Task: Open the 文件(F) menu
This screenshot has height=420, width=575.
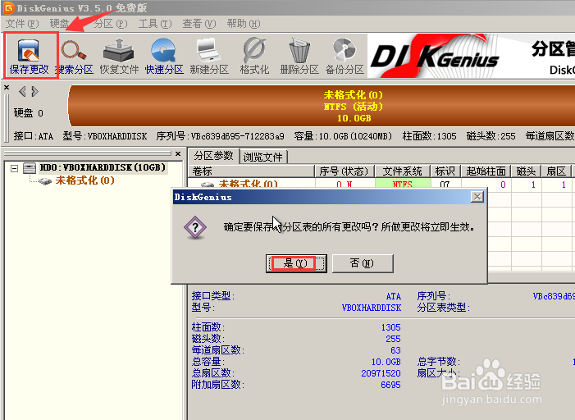Action: (x=22, y=24)
